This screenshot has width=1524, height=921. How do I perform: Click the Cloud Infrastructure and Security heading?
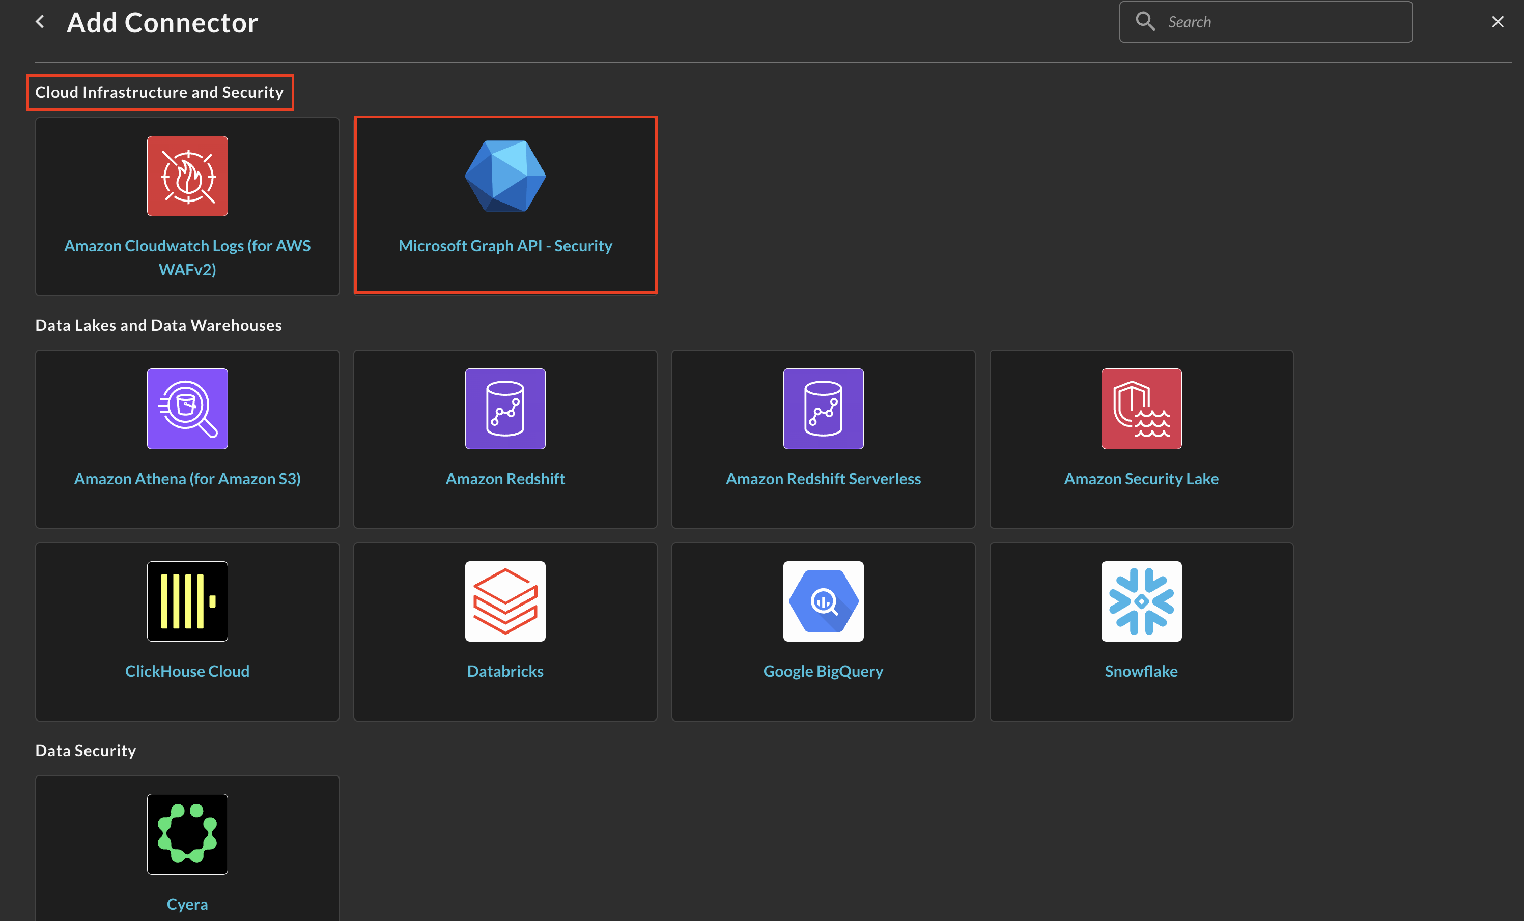pos(159,92)
